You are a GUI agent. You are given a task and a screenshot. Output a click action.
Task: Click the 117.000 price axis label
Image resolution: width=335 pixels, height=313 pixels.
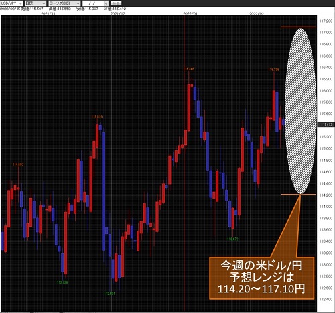click(x=326, y=33)
